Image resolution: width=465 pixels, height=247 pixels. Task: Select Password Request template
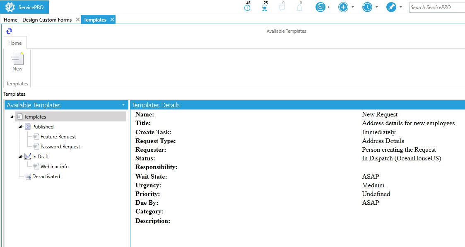[60, 146]
